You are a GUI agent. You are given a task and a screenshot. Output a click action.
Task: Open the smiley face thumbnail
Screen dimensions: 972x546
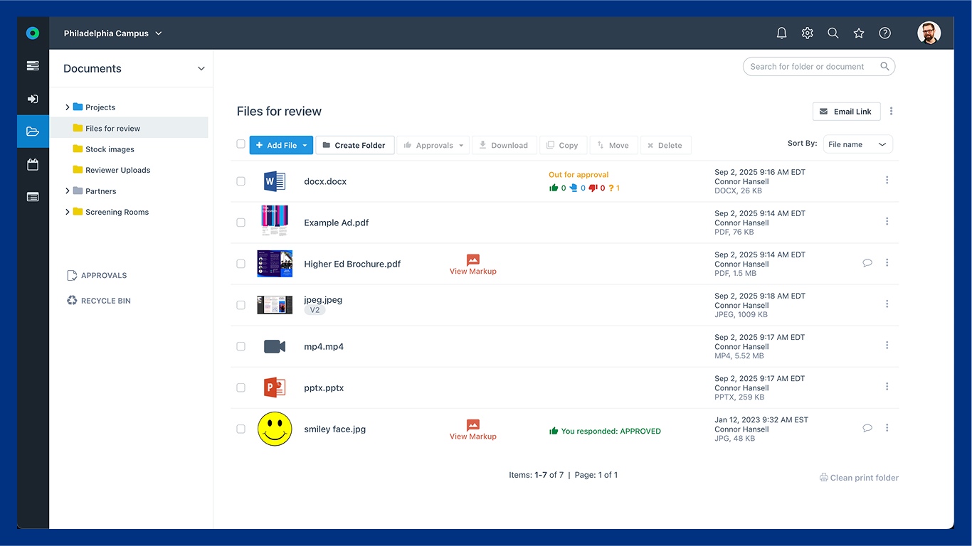pyautogui.click(x=275, y=429)
